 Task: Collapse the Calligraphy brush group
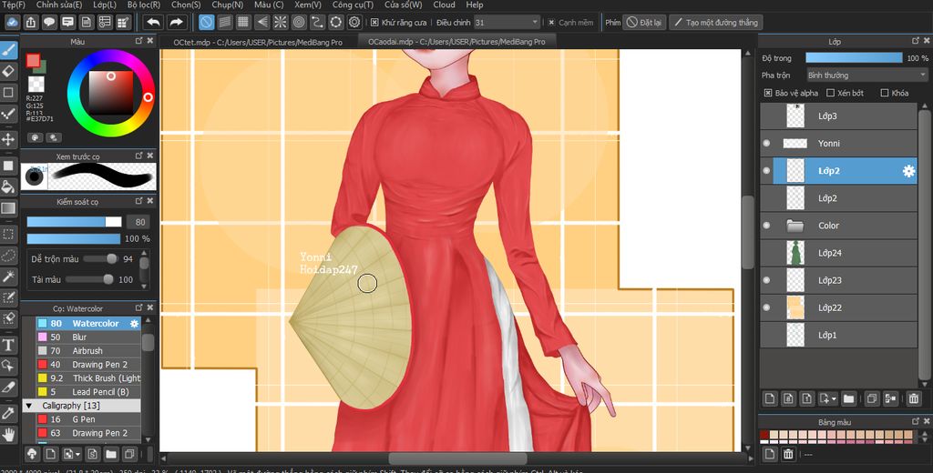tap(28, 406)
